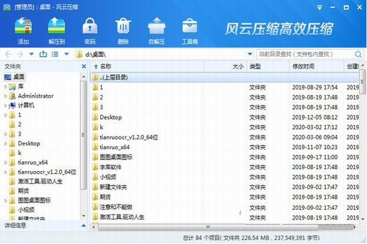
Task: Go up one directory level icon
Action: click(43, 54)
